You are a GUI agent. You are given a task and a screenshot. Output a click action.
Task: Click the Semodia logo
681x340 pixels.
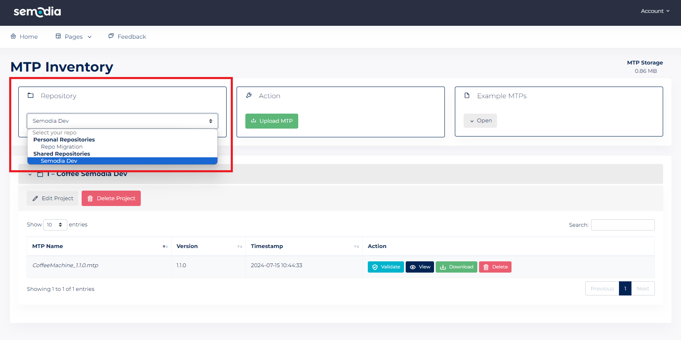(37, 11)
